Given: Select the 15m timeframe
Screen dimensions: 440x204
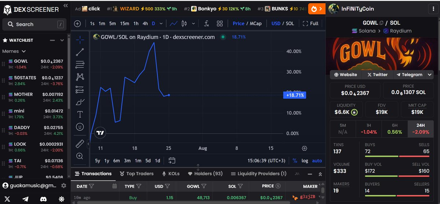Looking at the screenshot, I should tap(125, 23).
